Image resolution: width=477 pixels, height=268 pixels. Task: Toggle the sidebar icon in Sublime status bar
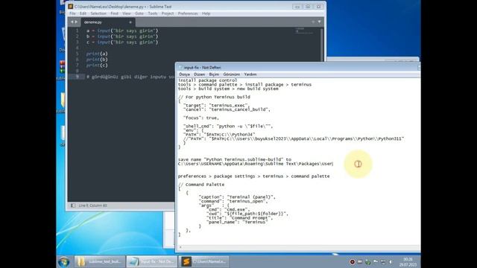tap(73, 205)
